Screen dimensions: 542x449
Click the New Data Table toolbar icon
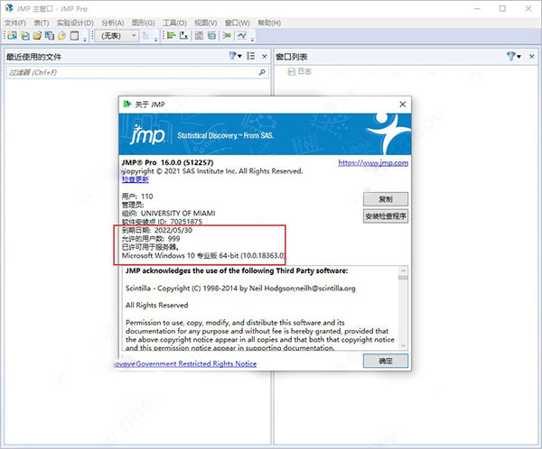tap(12, 35)
